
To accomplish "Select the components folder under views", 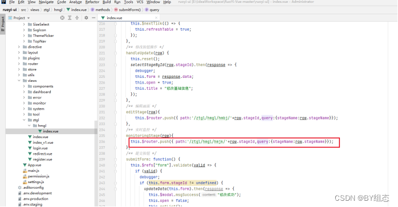I will (40, 86).
